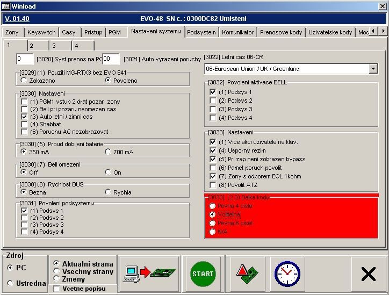Enable the Shabbat checkbox
This screenshot has width=389, height=295.
tap(24, 124)
